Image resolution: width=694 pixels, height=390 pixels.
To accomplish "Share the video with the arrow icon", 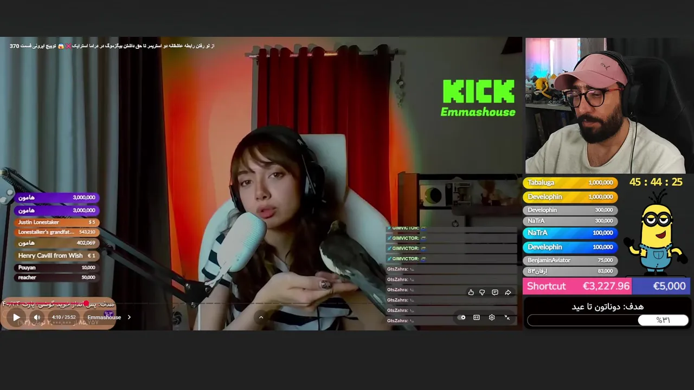I will point(508,292).
